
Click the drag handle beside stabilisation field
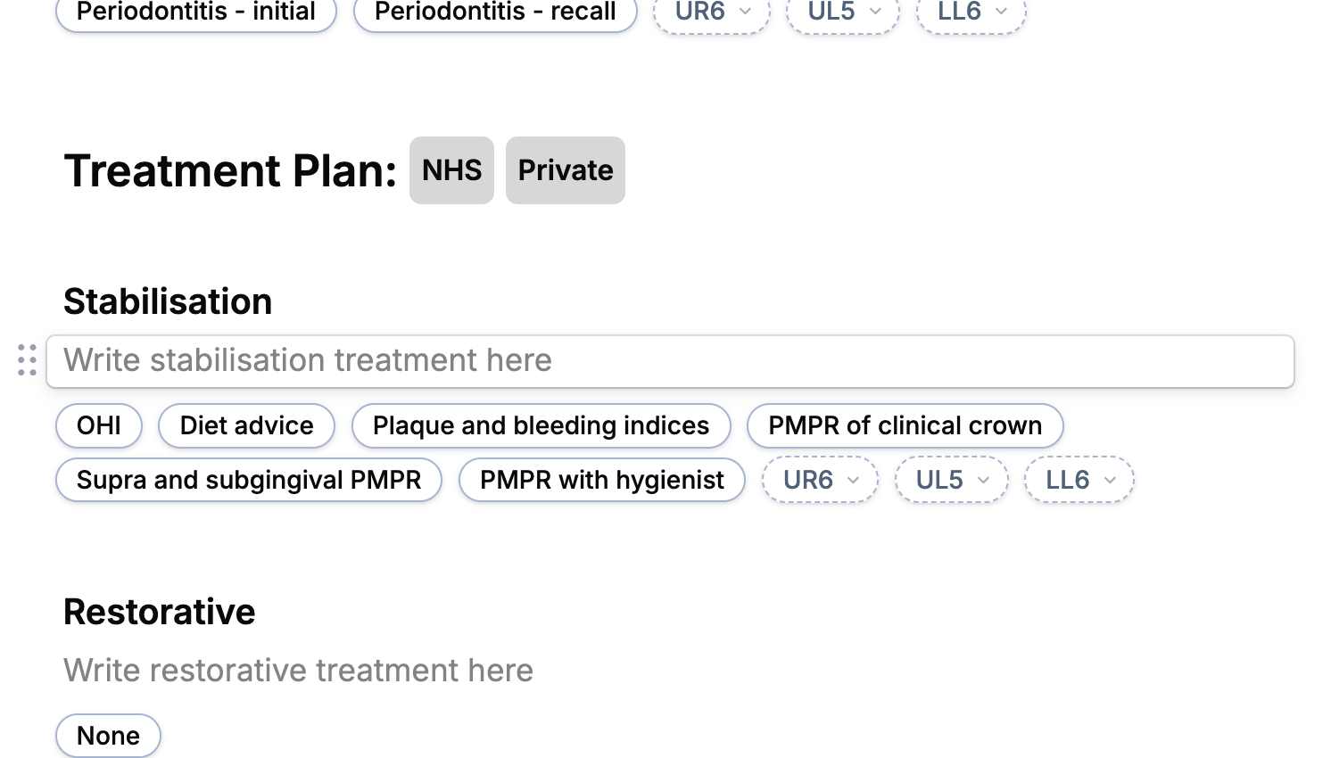point(27,360)
